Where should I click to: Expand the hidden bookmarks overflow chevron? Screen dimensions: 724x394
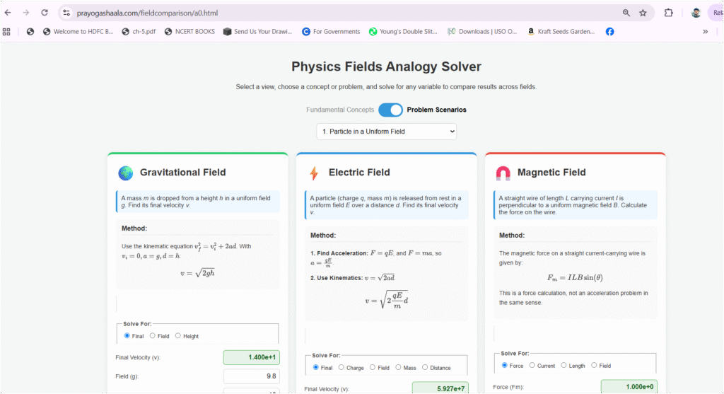(705, 31)
